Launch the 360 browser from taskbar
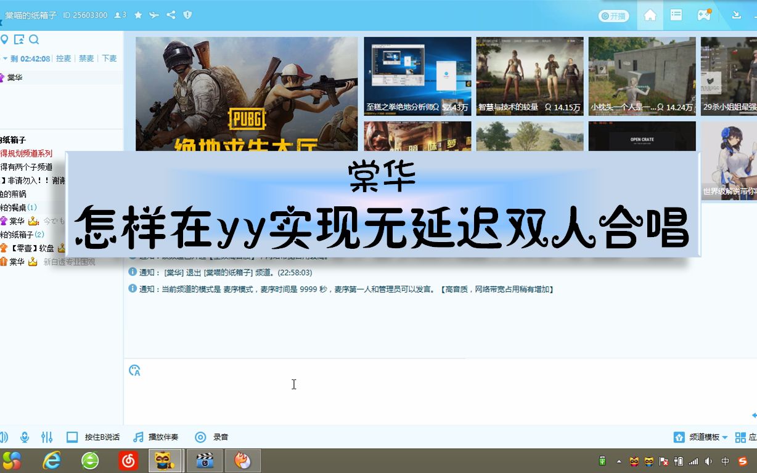 90,461
